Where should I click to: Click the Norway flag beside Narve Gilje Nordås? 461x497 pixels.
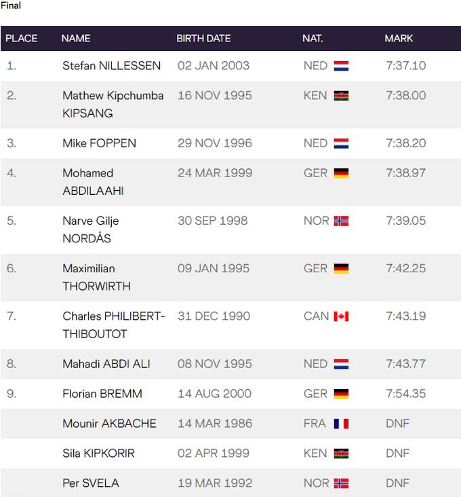(341, 221)
